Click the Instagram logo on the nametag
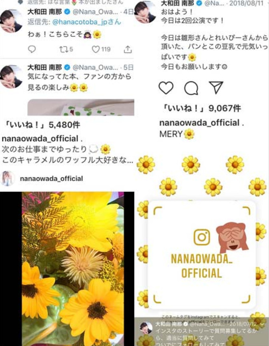269x346 pixels. pos(202,237)
